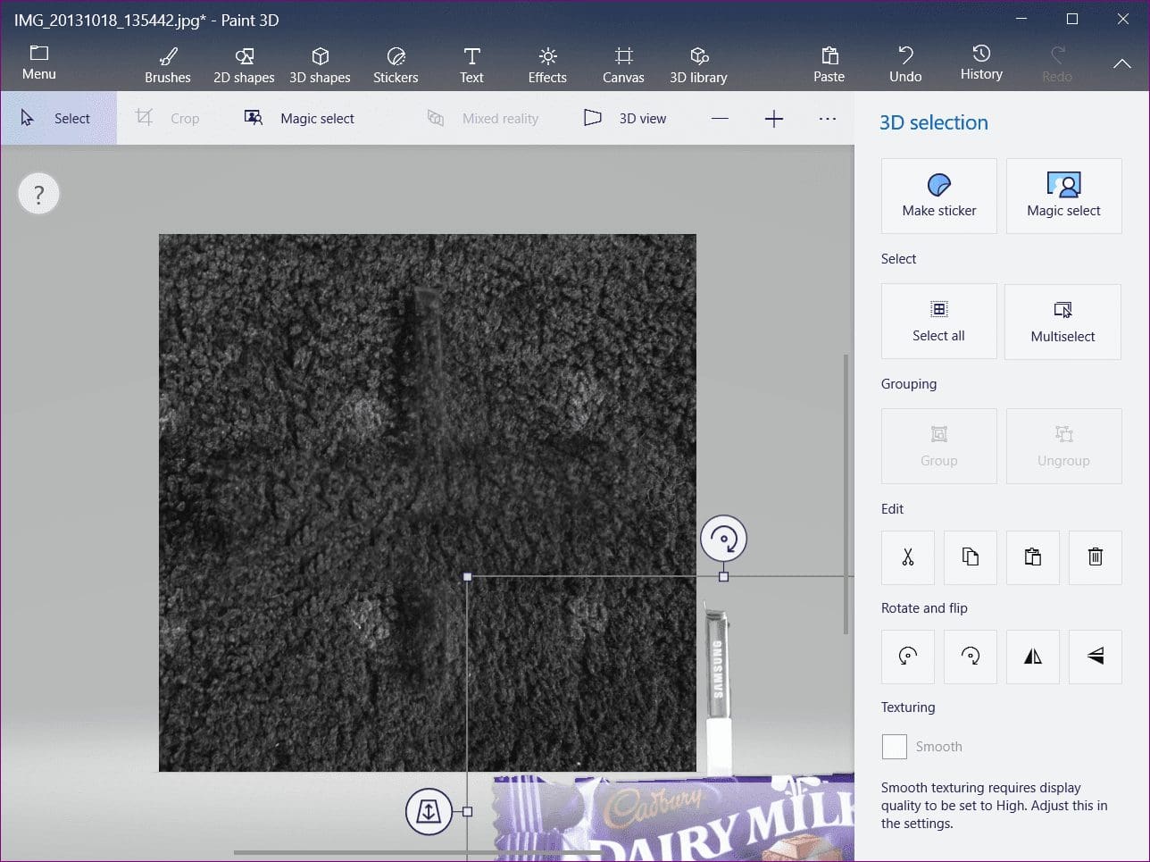Enable Multiselect
1150x862 pixels.
click(x=1063, y=322)
